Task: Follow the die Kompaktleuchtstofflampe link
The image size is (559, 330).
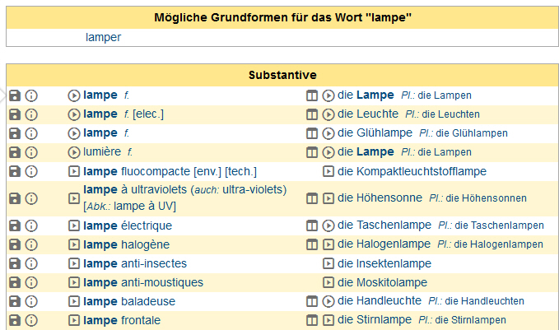Action: [412, 171]
